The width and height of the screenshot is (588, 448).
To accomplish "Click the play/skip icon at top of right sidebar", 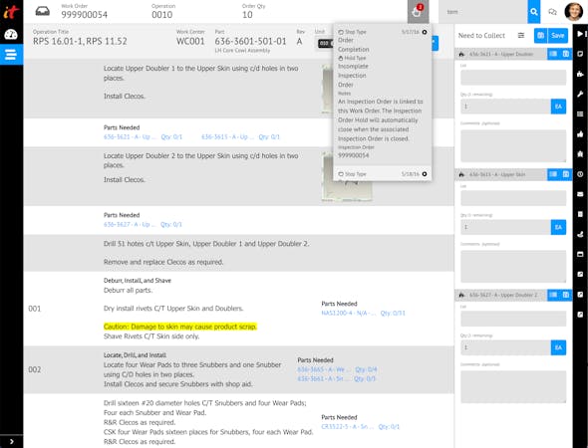I will click(x=581, y=34).
